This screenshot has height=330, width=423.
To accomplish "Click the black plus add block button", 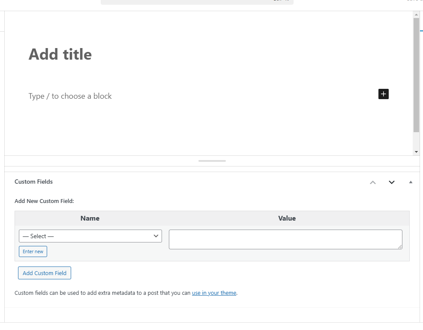I will (383, 94).
